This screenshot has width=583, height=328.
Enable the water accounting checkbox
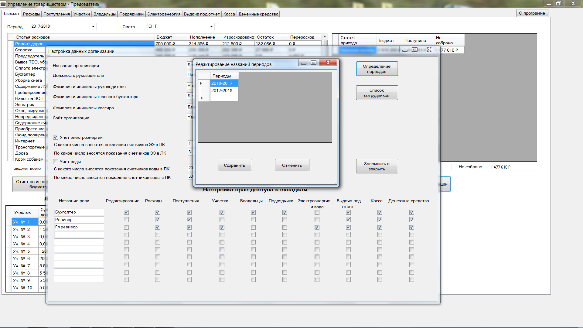coord(56,162)
